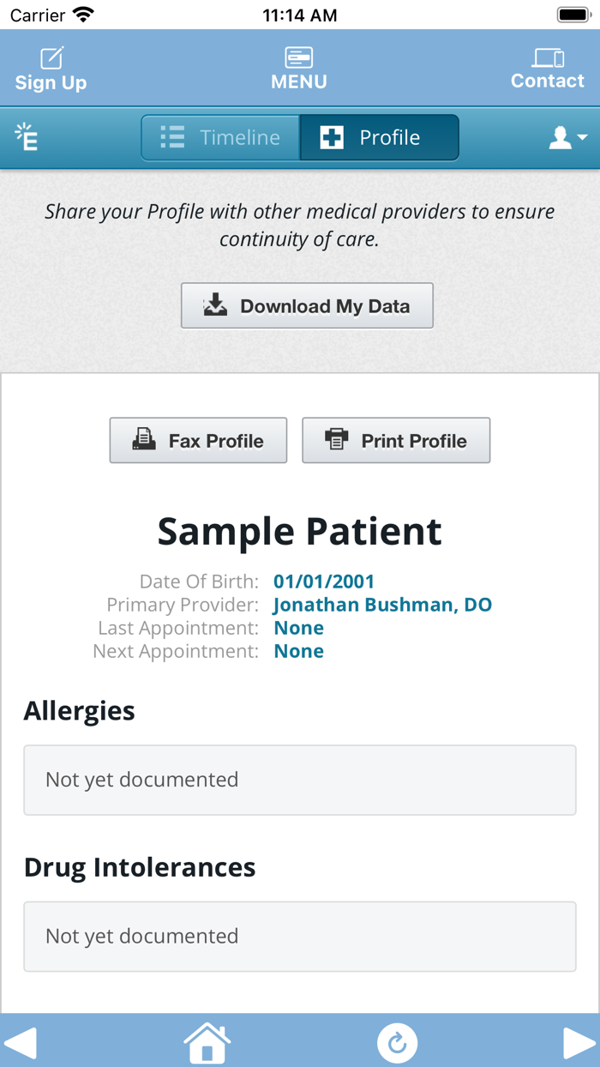
Task: Click the Download My Data button
Action: pos(307,306)
